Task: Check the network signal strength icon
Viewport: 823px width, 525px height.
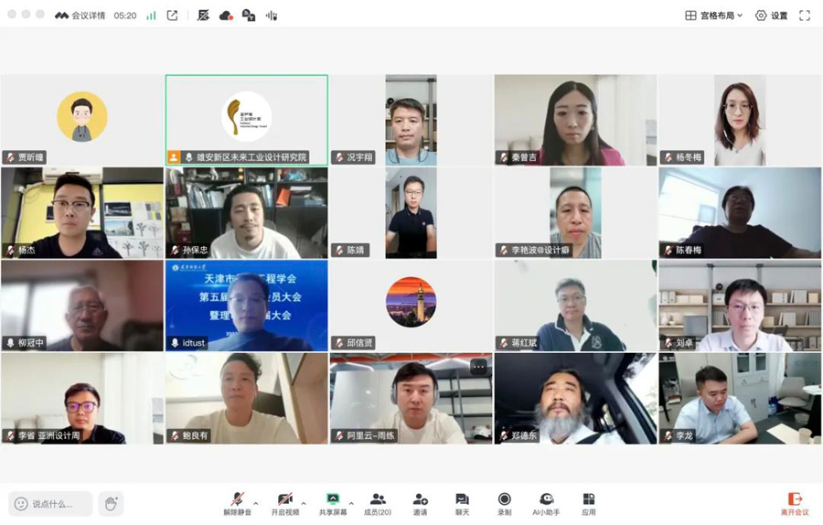Action: (151, 16)
